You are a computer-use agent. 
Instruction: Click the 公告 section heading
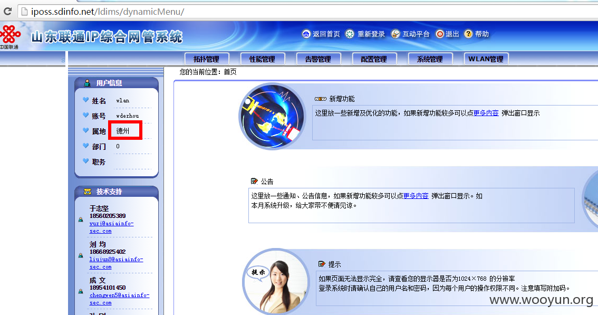coord(267,182)
